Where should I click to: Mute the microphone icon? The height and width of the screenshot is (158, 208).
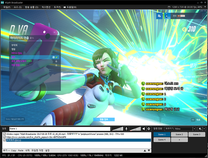coord(127,129)
